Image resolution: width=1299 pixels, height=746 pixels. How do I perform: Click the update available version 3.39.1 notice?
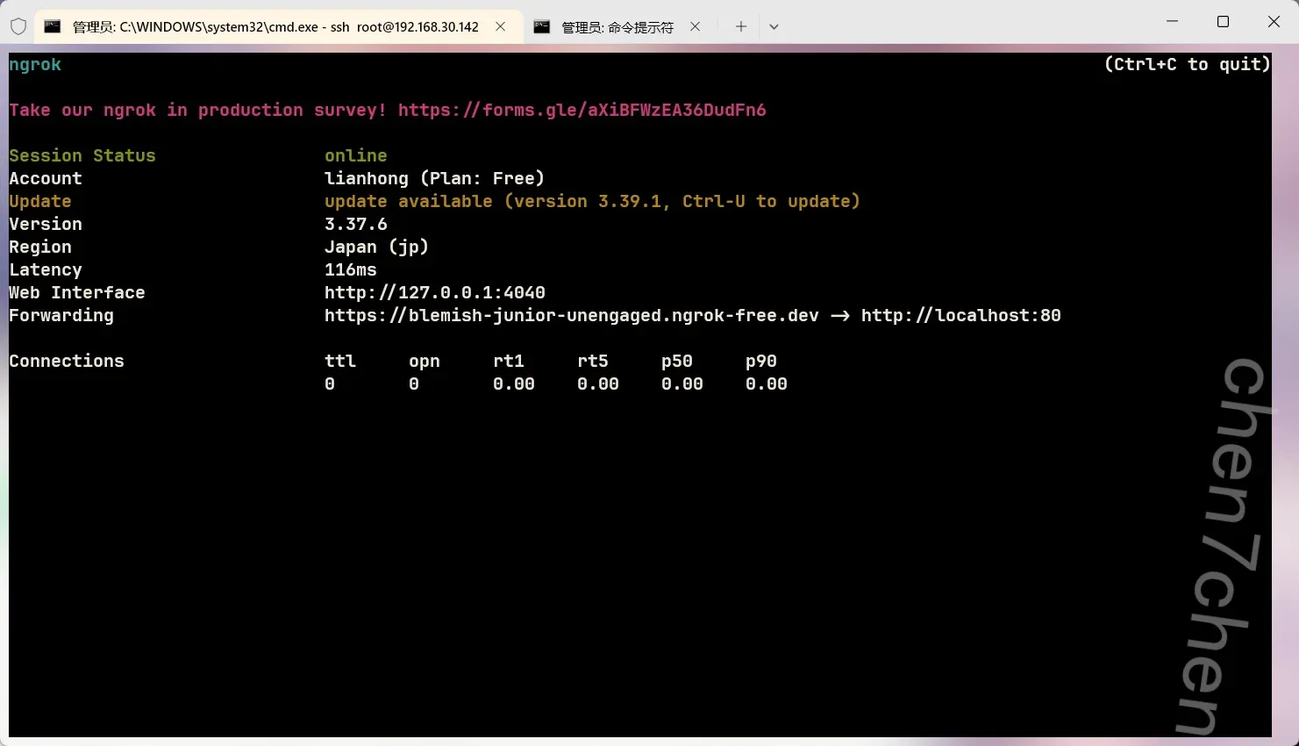tap(593, 201)
